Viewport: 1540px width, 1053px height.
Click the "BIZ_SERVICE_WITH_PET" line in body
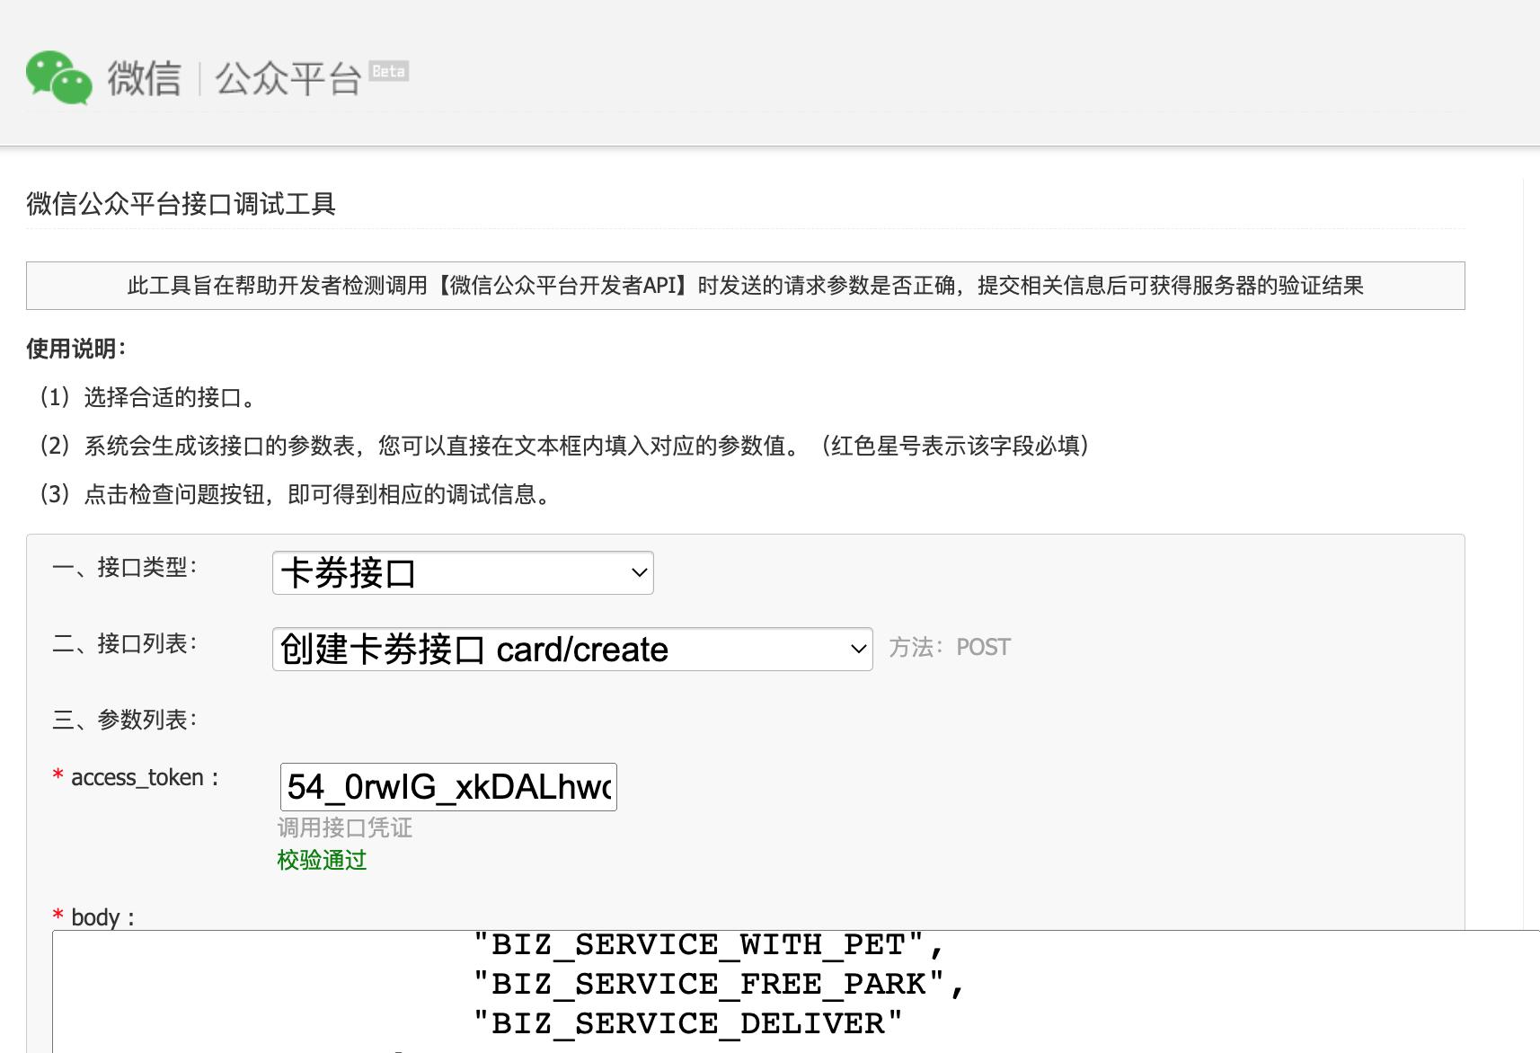pyautogui.click(x=709, y=945)
